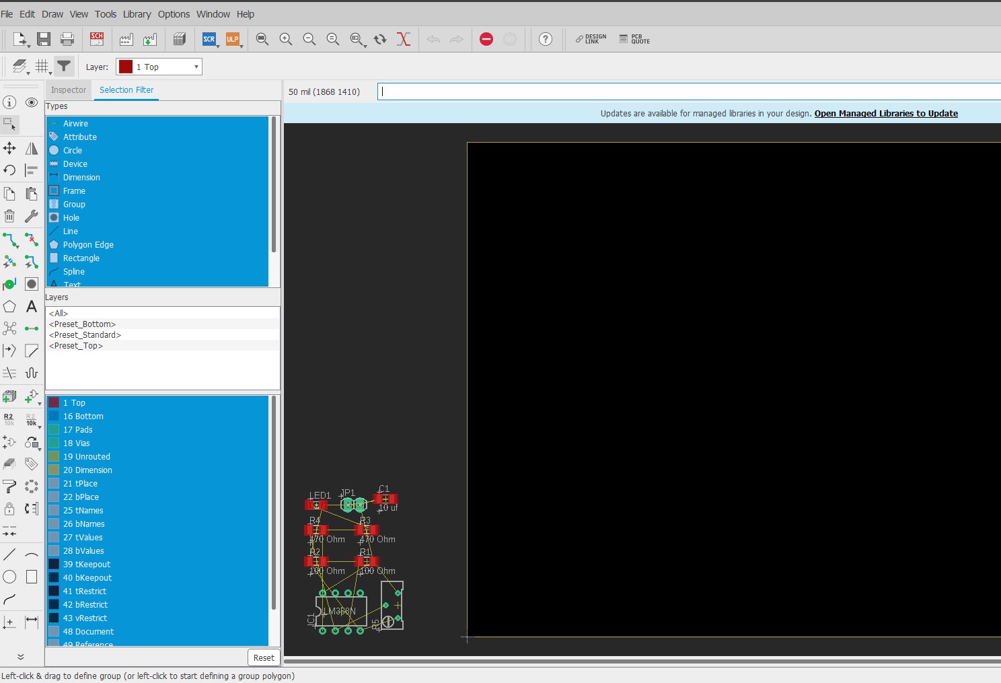Open the Library menu

pyautogui.click(x=137, y=14)
